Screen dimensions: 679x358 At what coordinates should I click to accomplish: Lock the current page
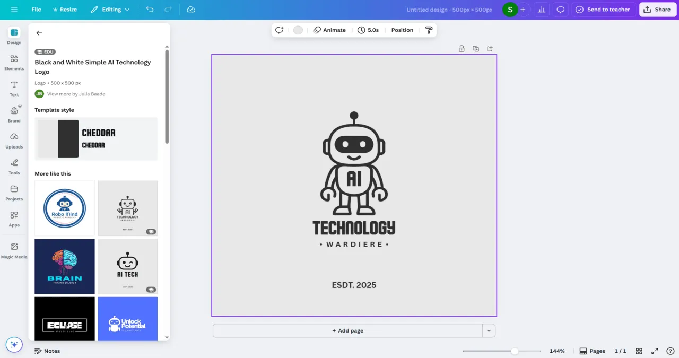[461, 48]
